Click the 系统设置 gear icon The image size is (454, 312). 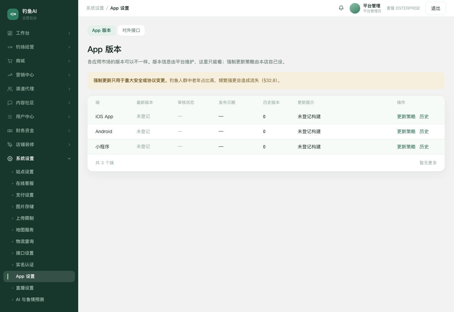pyautogui.click(x=10, y=159)
